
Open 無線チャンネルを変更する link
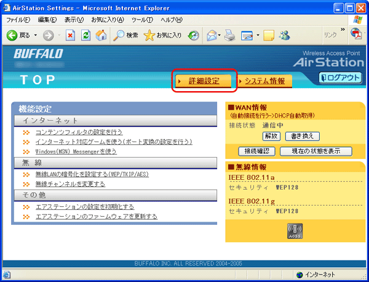[x=70, y=184]
